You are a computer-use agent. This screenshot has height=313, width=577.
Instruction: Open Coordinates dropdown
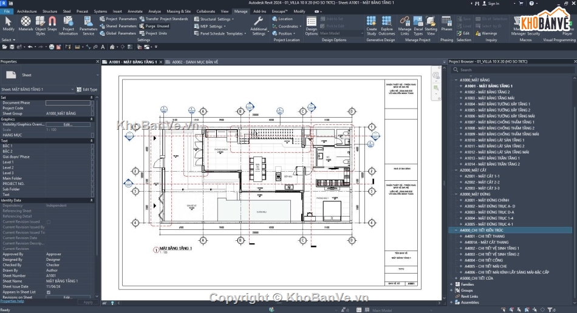tap(287, 27)
